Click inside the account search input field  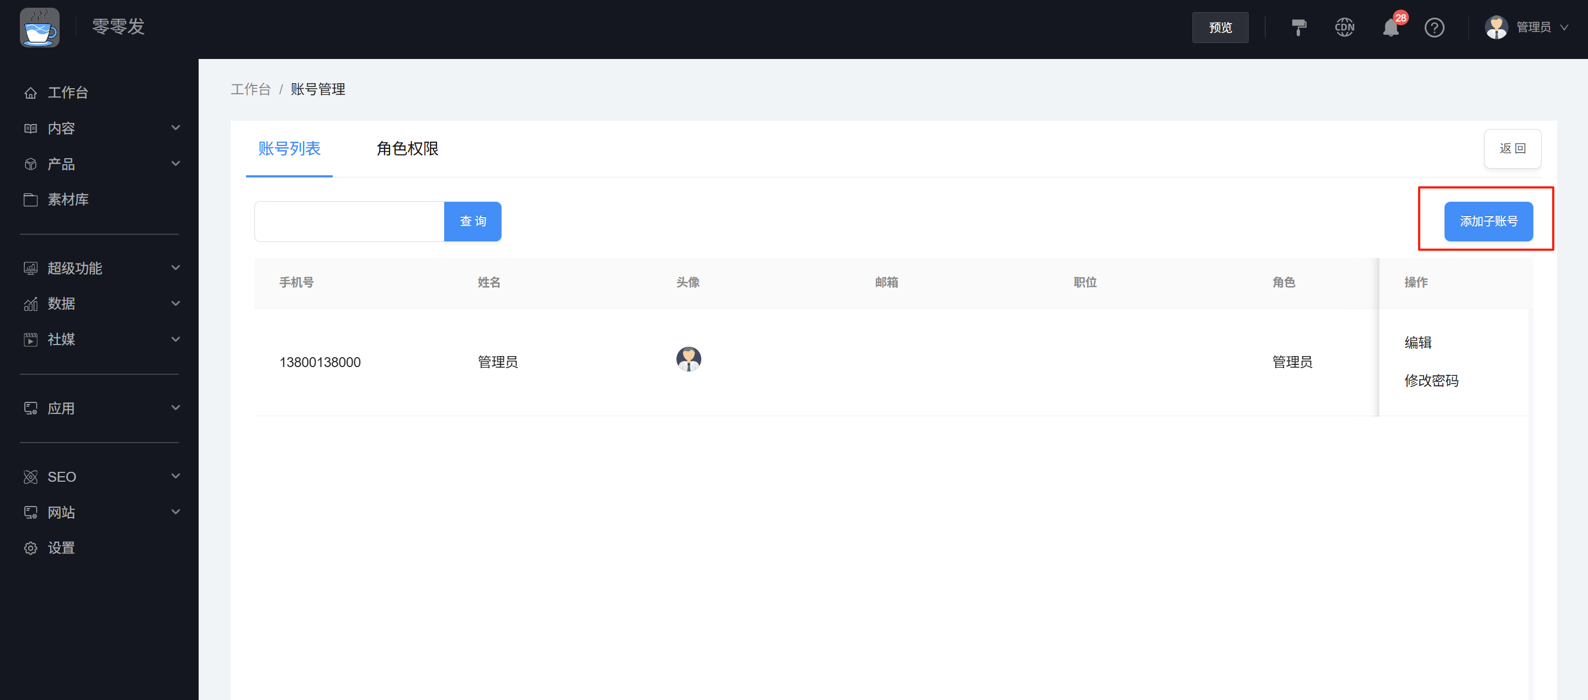348,221
